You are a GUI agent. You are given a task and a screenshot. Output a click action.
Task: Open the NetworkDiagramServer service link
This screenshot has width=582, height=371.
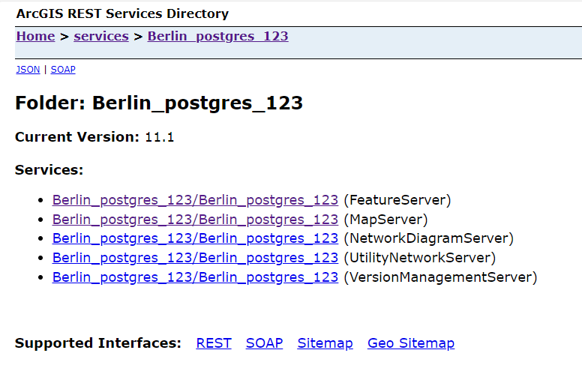tap(195, 238)
